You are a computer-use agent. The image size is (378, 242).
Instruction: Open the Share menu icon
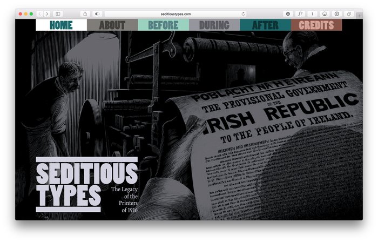click(85, 14)
